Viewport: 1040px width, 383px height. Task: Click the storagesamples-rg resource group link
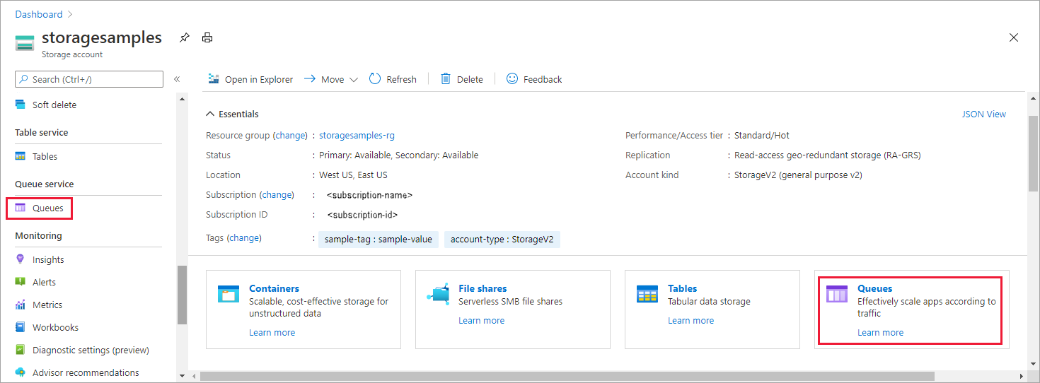point(357,135)
